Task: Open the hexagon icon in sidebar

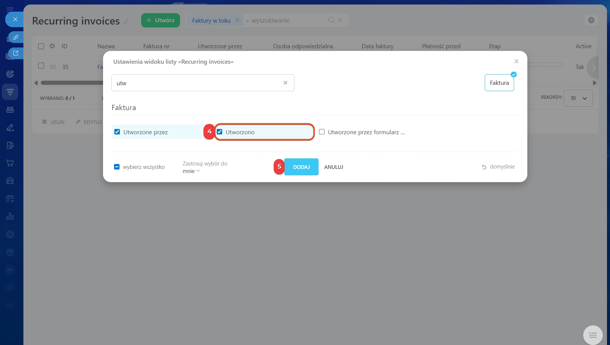Action: coord(10,234)
